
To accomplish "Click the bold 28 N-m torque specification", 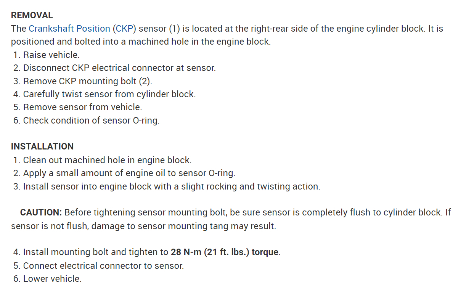I will [x=225, y=252].
